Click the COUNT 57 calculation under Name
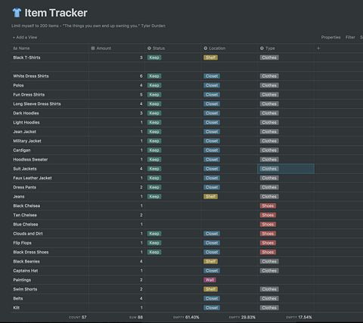The width and height of the screenshot is (363, 323). [x=78, y=317]
